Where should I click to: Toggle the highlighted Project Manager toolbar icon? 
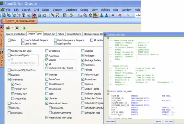click(35, 15)
